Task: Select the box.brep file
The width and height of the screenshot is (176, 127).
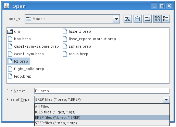Action: click(19, 39)
